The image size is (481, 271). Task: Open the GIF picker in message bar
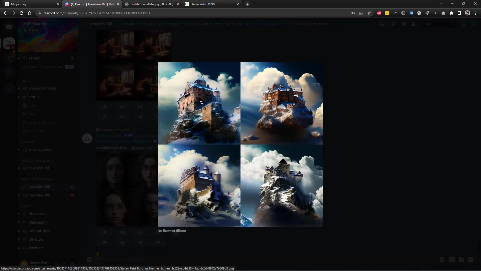click(x=452, y=259)
